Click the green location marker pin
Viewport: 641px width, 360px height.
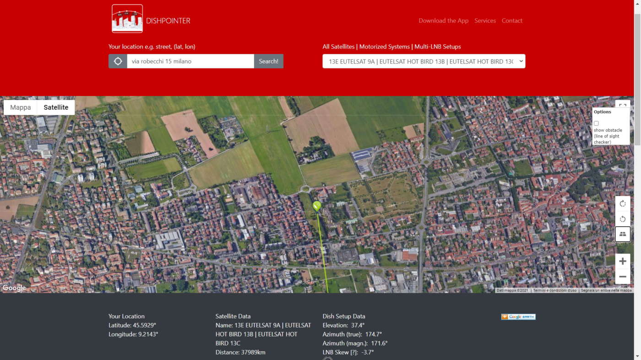317,206
